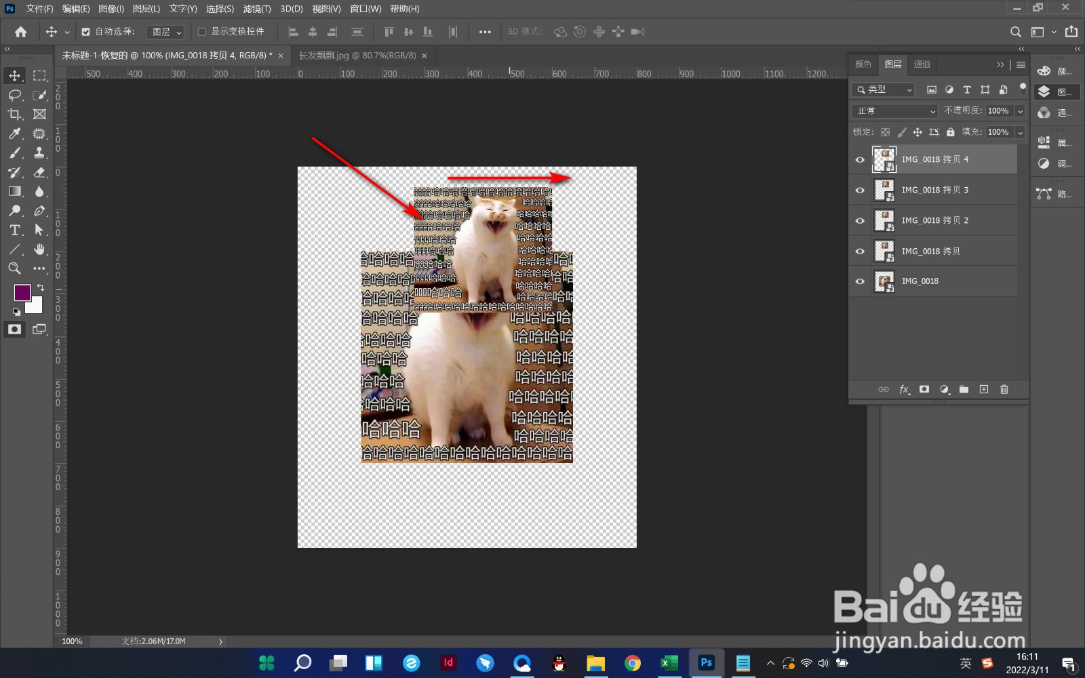This screenshot has height=678, width=1085.
Task: Select the Crop tool
Action: tap(15, 114)
